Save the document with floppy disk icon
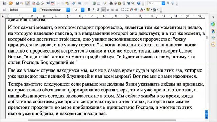Viewport: 217px width, 122px height. pyautogui.click(x=17, y=3)
